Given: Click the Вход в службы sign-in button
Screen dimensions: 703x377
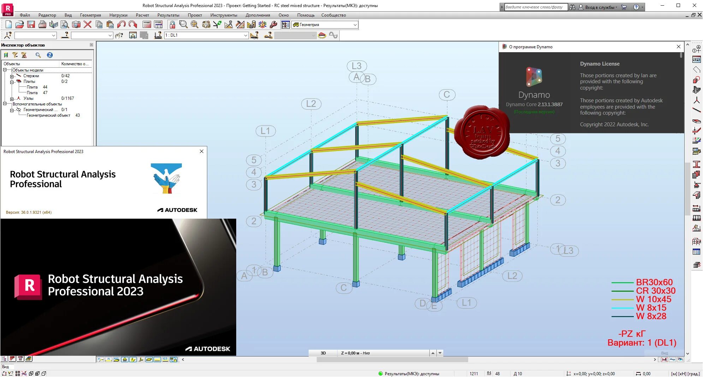Looking at the screenshot, I should [x=598, y=7].
